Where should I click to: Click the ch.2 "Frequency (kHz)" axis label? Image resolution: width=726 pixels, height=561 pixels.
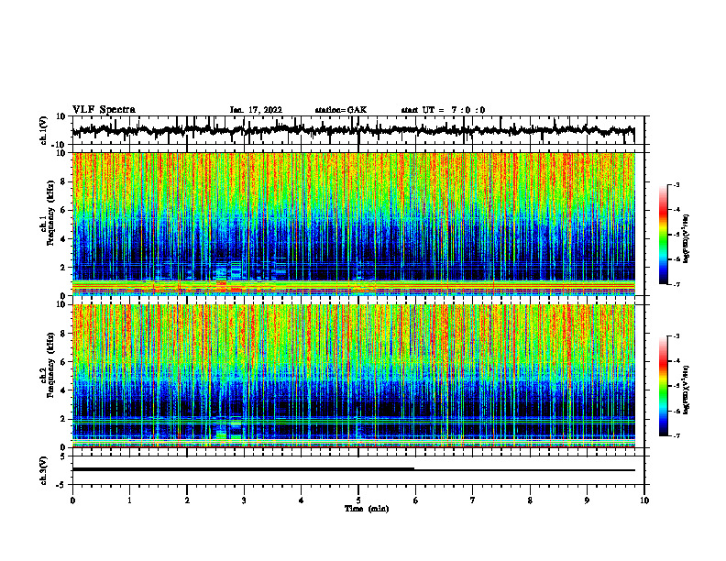tap(50, 365)
